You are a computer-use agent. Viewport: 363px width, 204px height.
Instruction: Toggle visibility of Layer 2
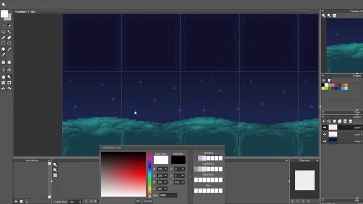[x=324, y=134]
